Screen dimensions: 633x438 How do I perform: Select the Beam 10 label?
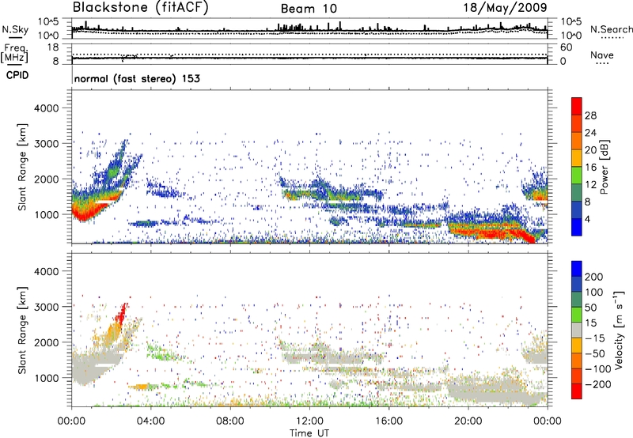coord(309,9)
